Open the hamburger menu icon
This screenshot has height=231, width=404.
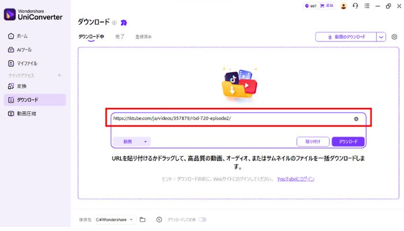tap(367, 6)
